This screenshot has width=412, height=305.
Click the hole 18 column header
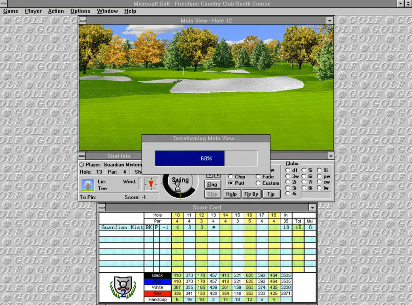click(x=274, y=215)
